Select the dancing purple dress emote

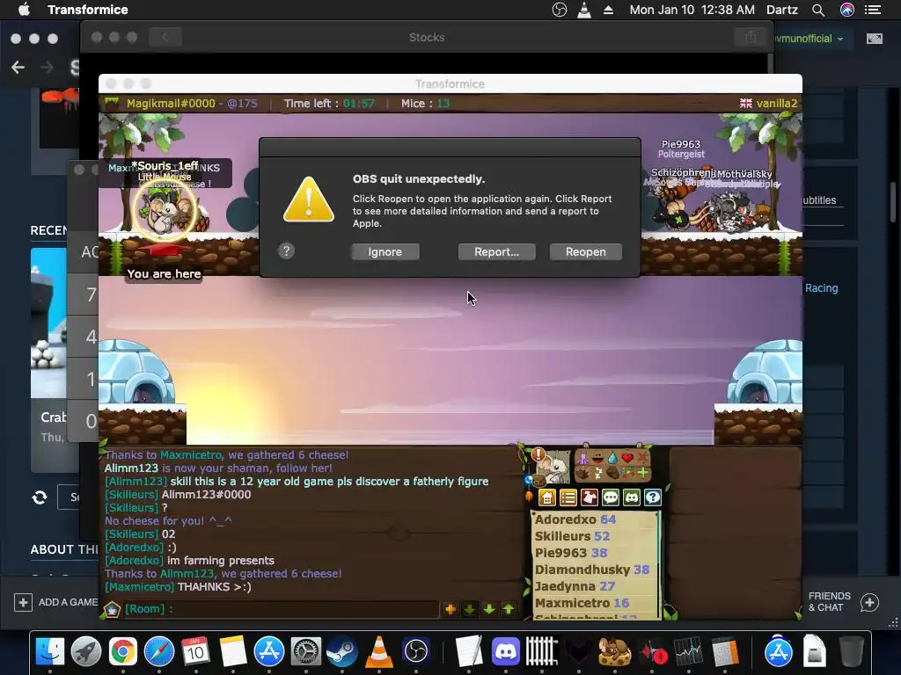pyautogui.click(x=582, y=458)
